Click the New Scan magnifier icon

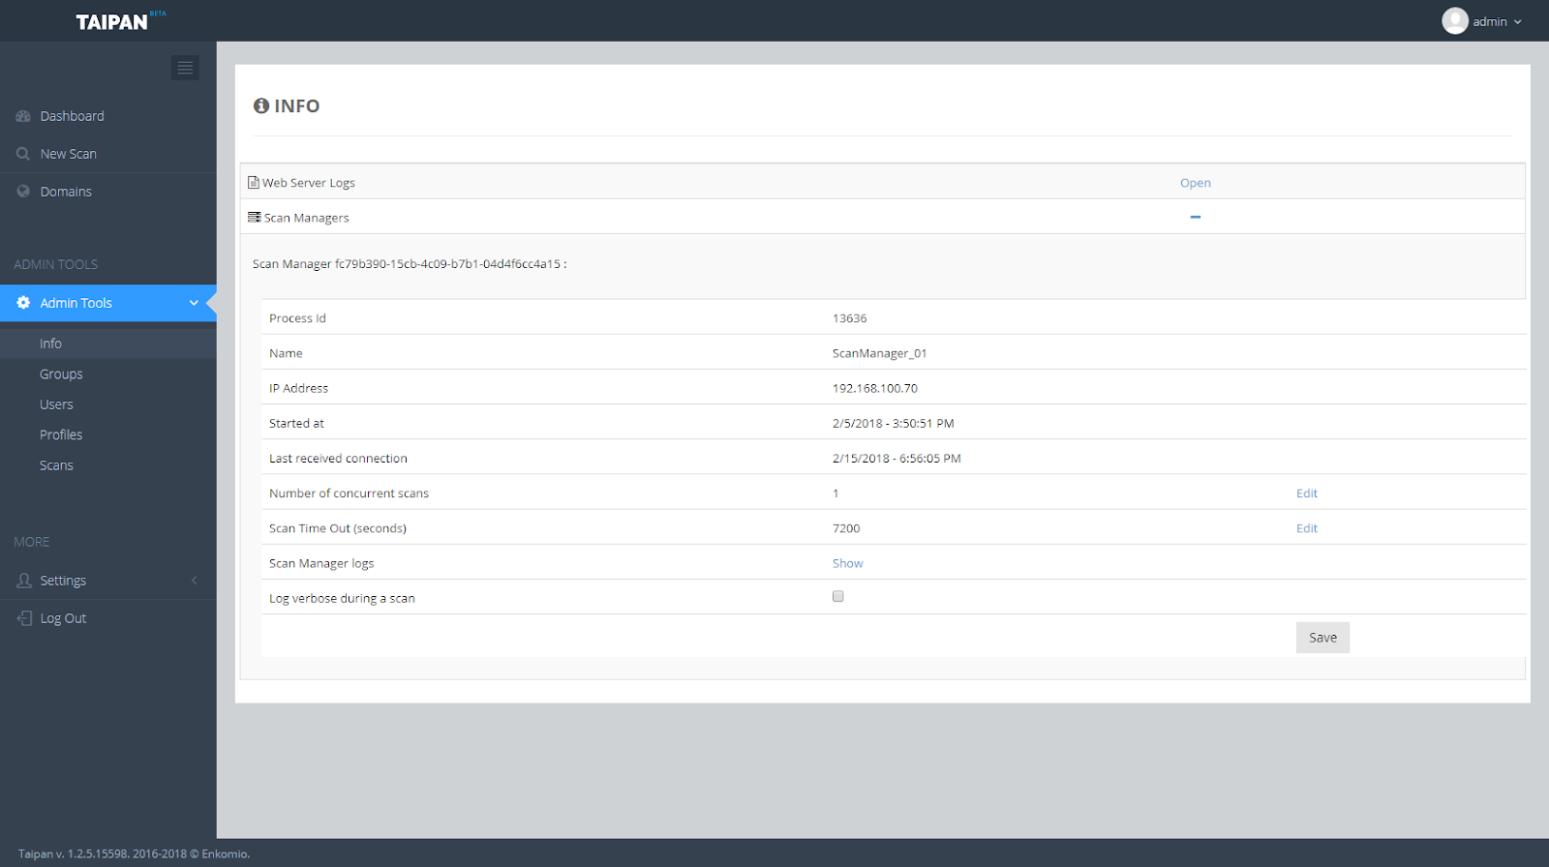click(23, 154)
